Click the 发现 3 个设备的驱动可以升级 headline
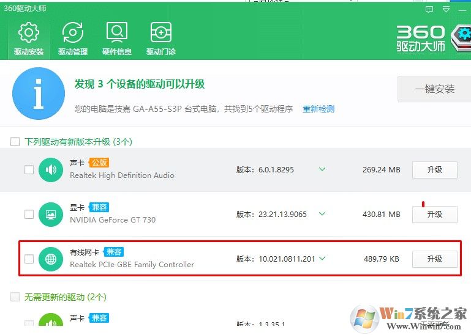 pyautogui.click(x=140, y=84)
